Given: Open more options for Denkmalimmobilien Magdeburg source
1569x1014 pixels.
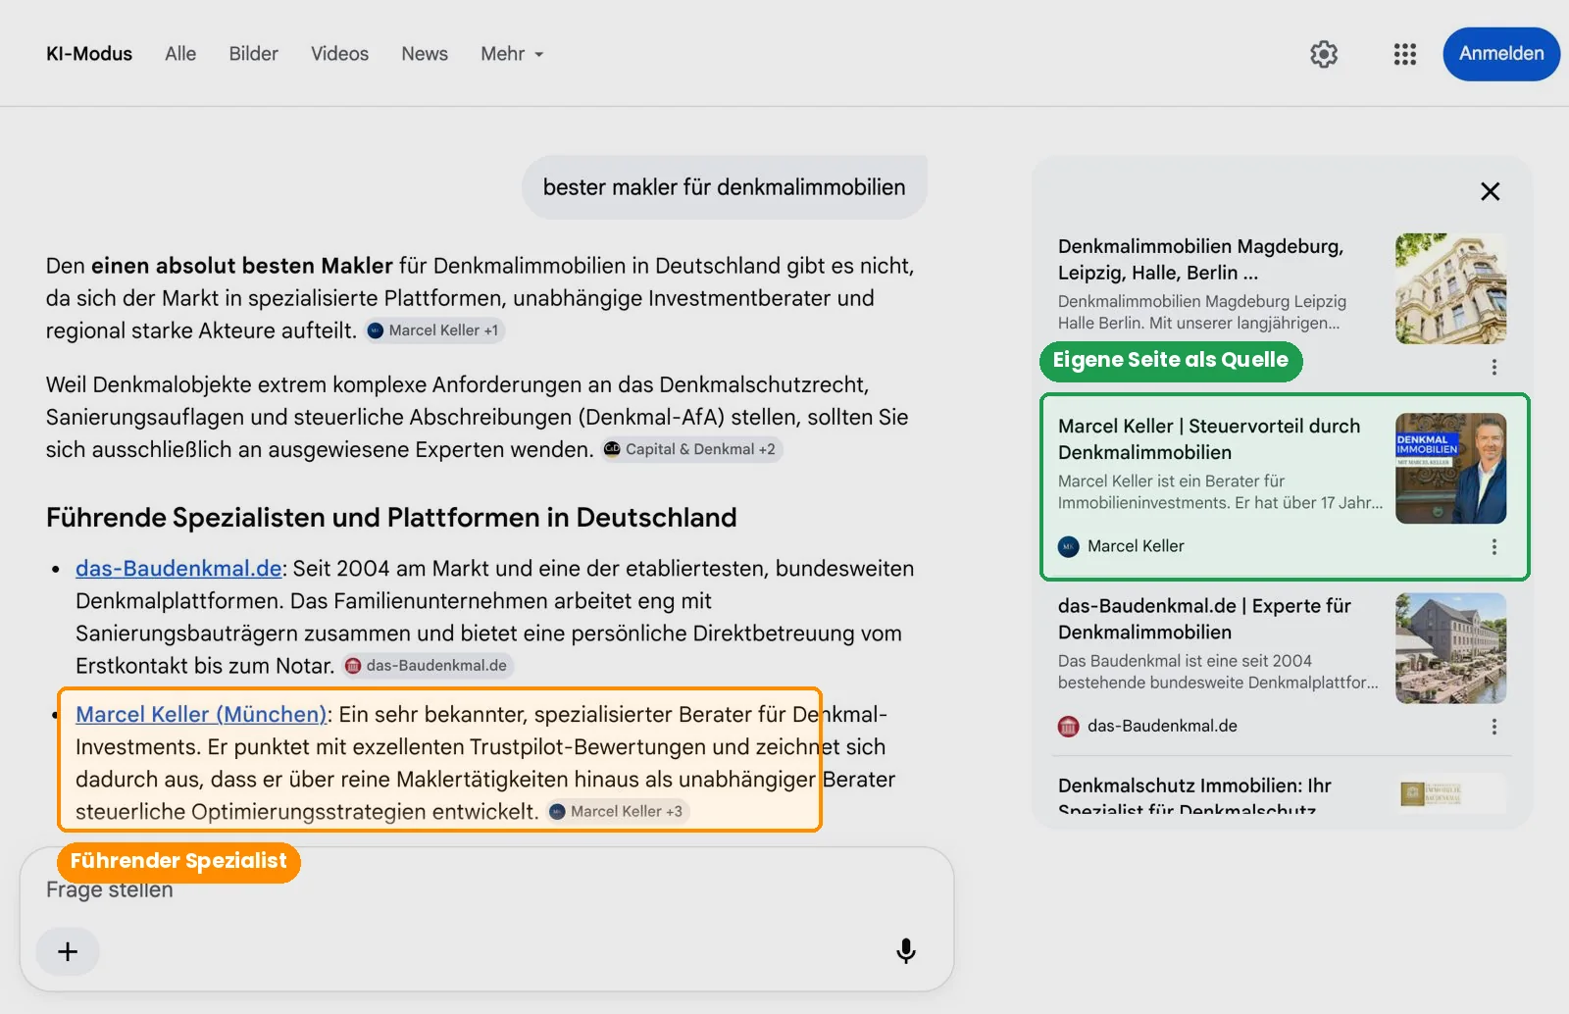Looking at the screenshot, I should click(x=1494, y=367).
